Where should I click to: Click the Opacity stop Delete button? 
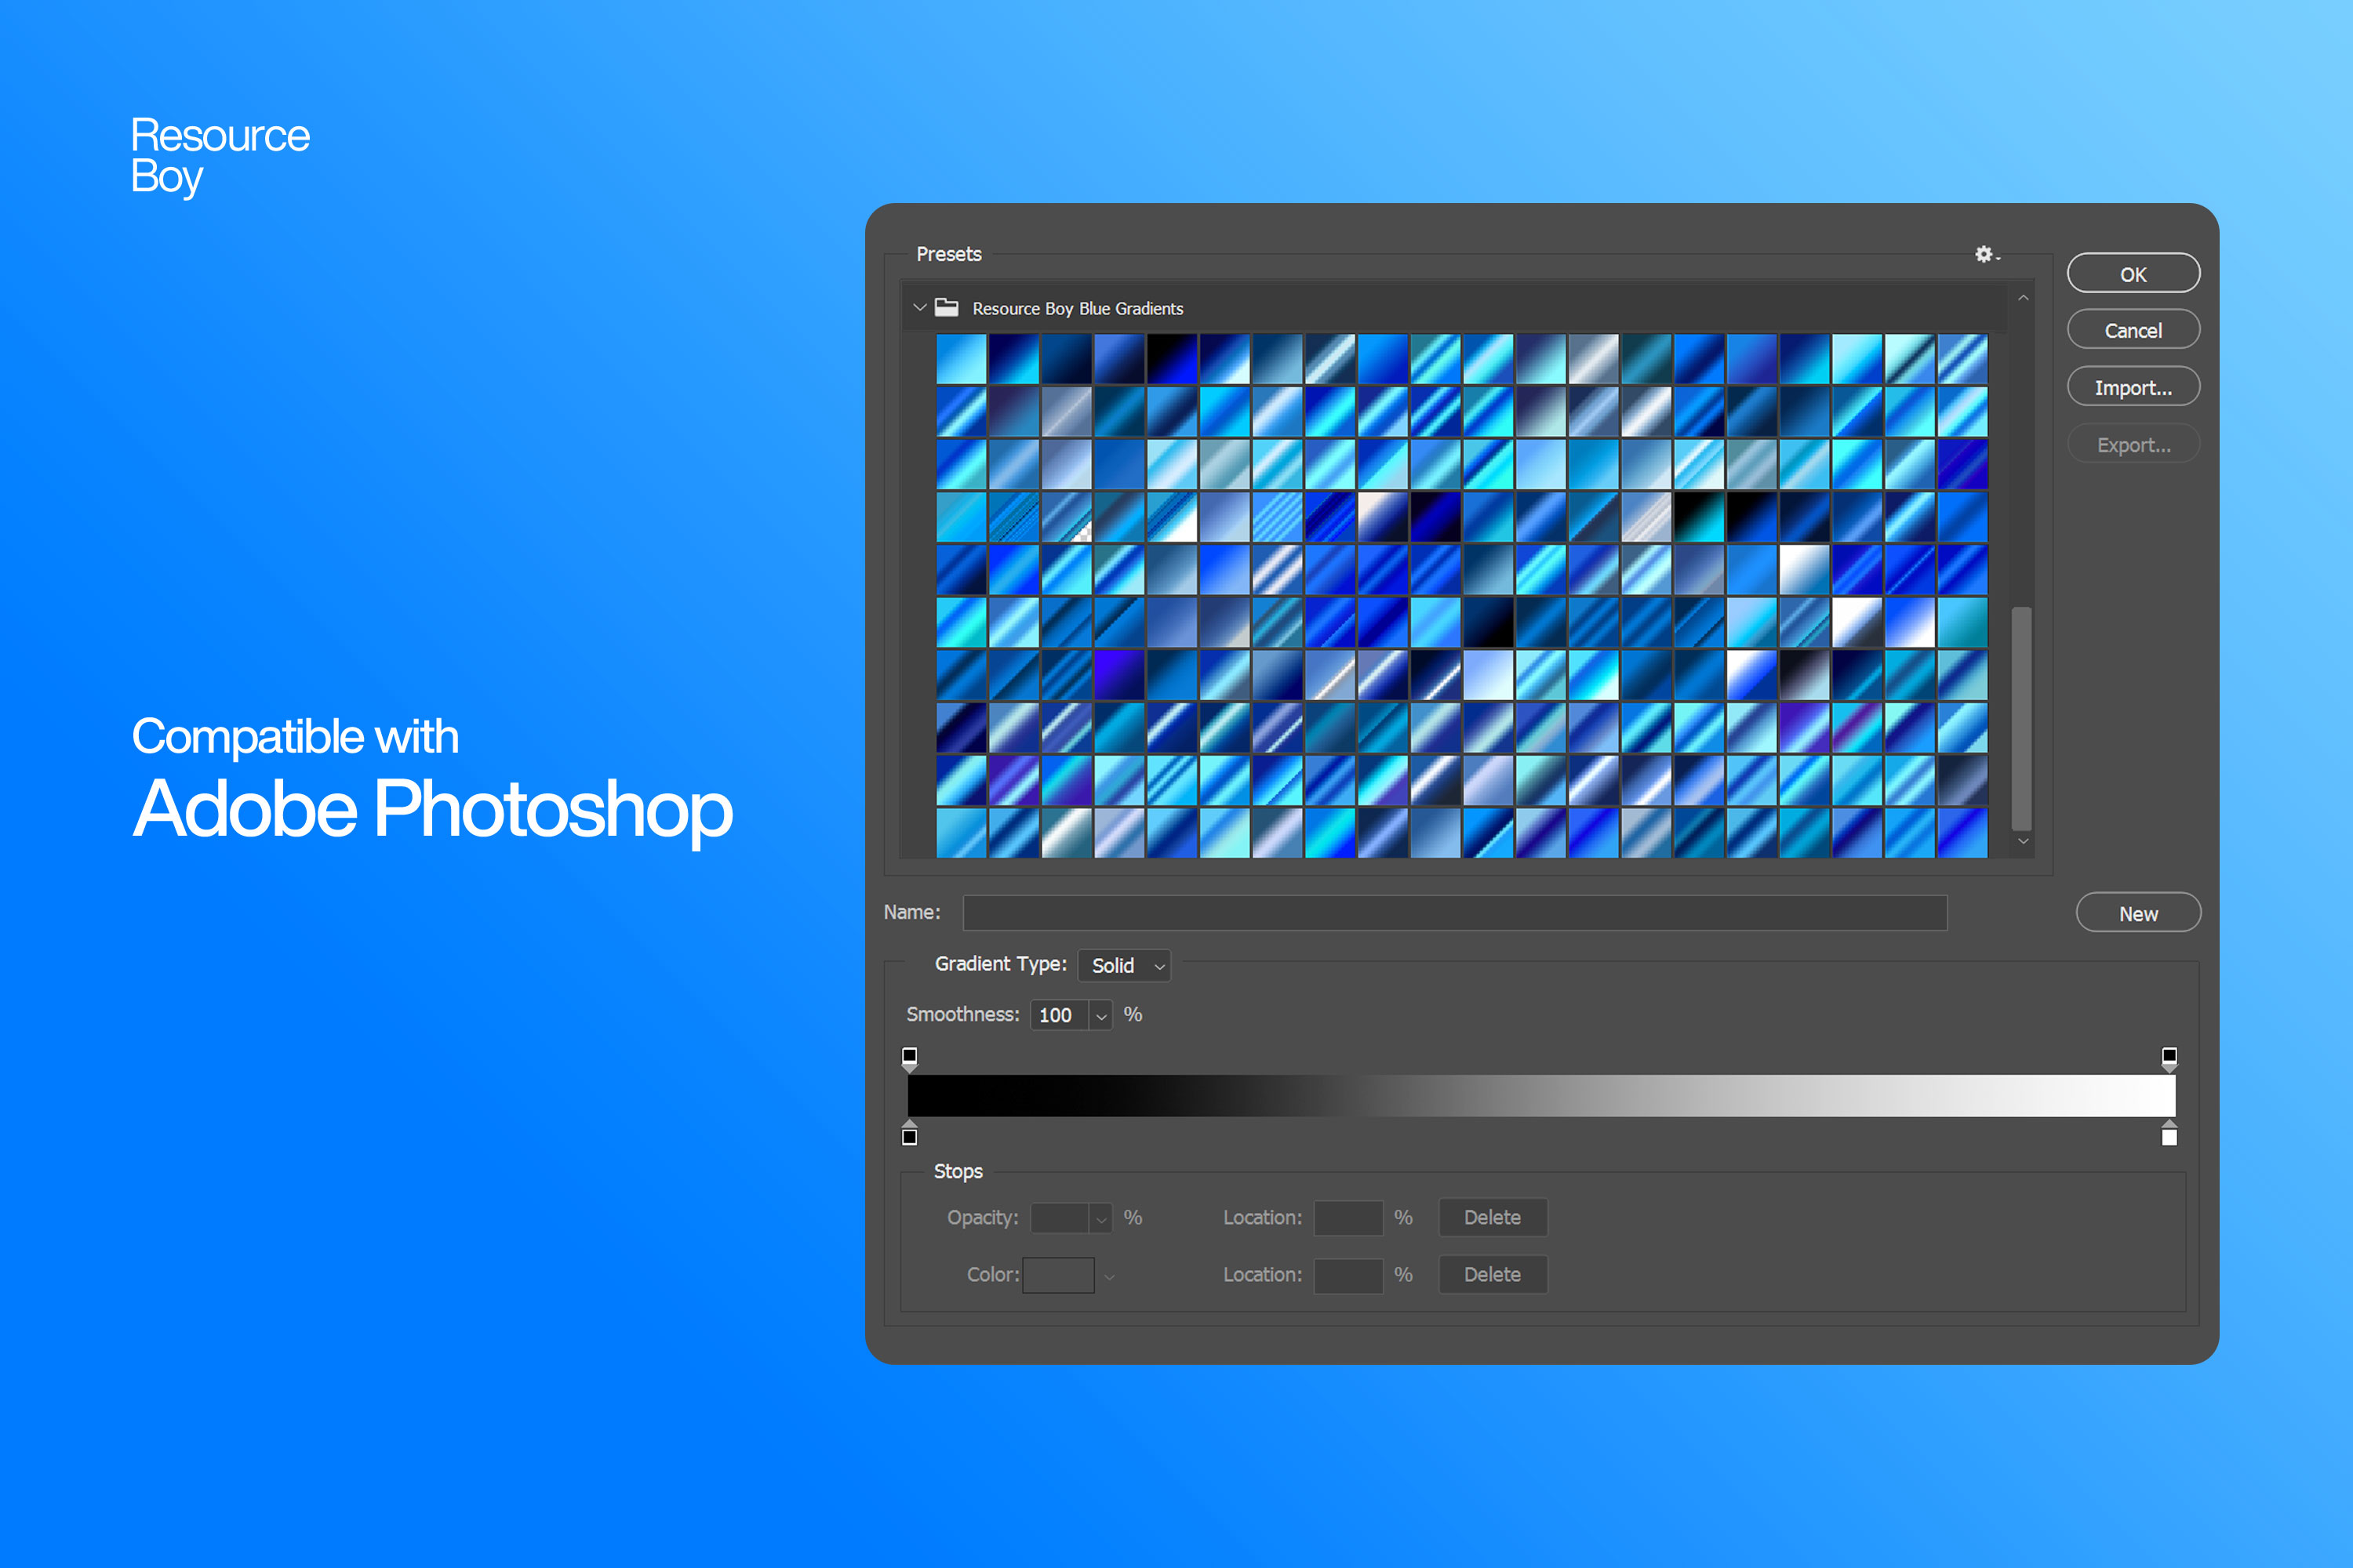pyautogui.click(x=1495, y=1220)
